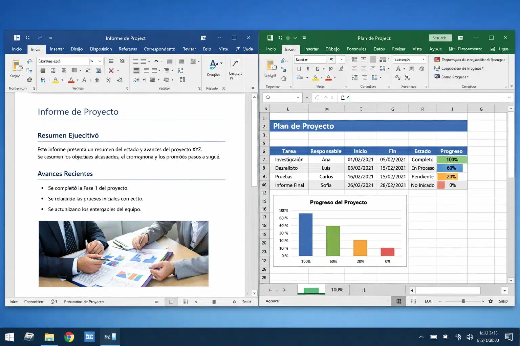Select the Underline icon in Excel's ribbon
This screenshot has width=520, height=346.
click(299, 69)
